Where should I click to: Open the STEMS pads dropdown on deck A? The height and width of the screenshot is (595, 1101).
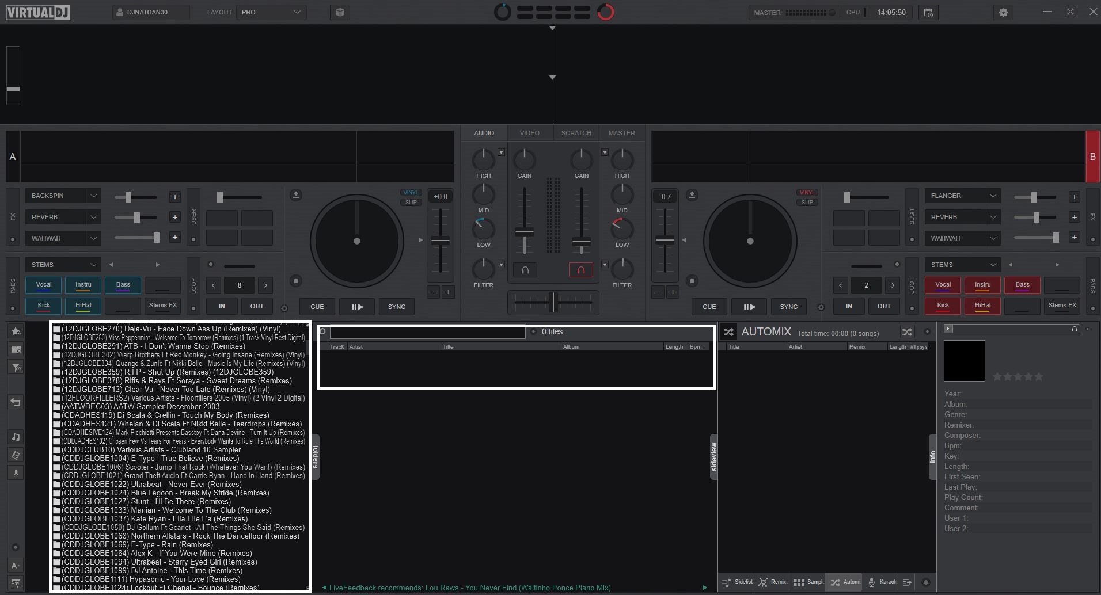[x=63, y=265]
